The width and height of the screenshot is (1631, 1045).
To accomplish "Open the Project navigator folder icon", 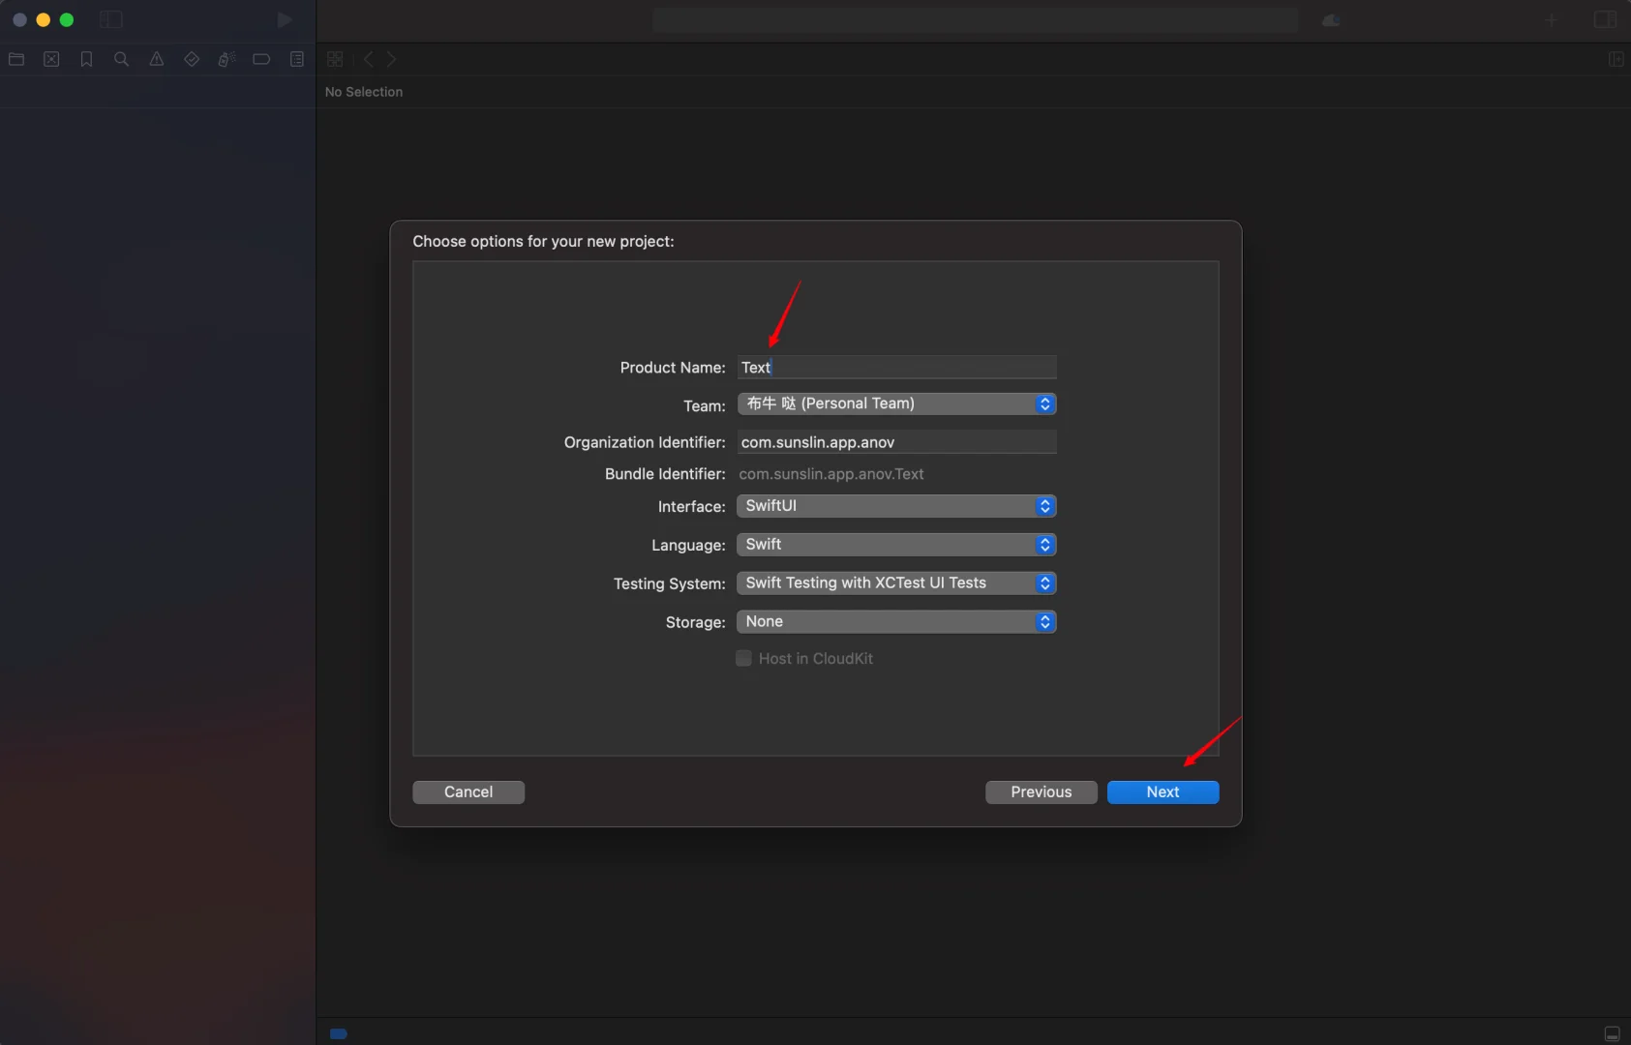I will 16,59.
